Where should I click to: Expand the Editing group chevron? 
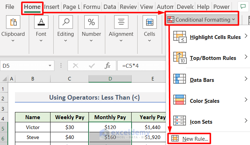[65, 41]
